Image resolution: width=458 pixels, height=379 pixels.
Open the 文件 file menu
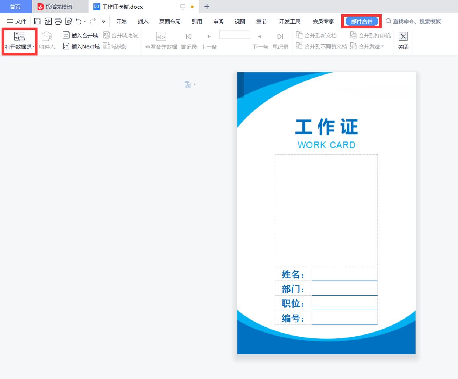point(17,21)
